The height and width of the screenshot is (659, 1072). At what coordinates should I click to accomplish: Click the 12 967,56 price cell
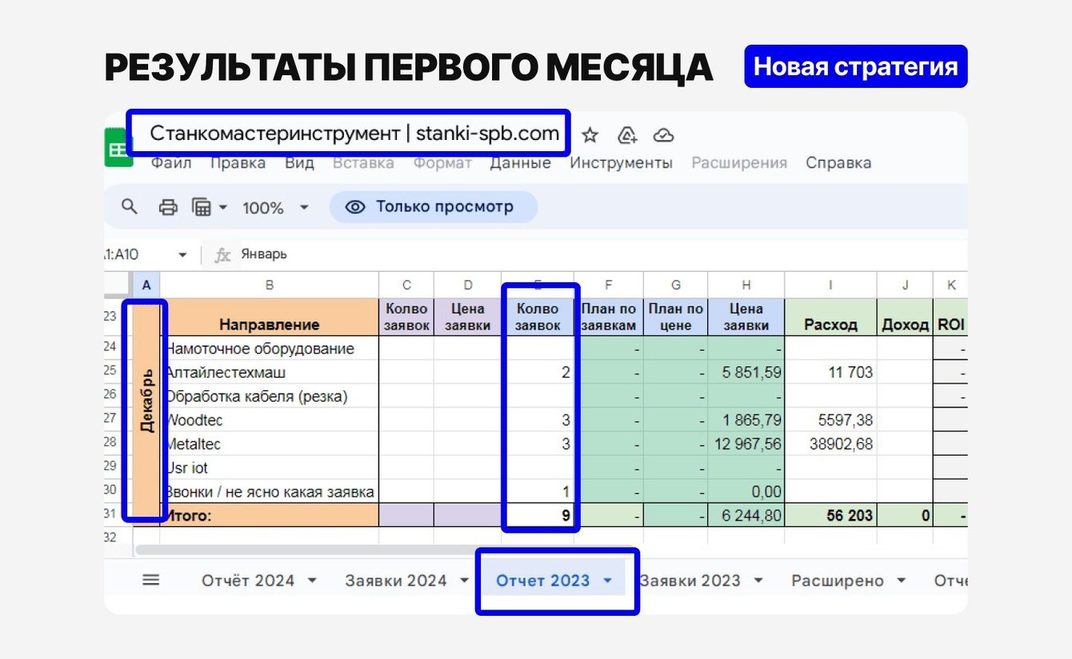tap(746, 444)
